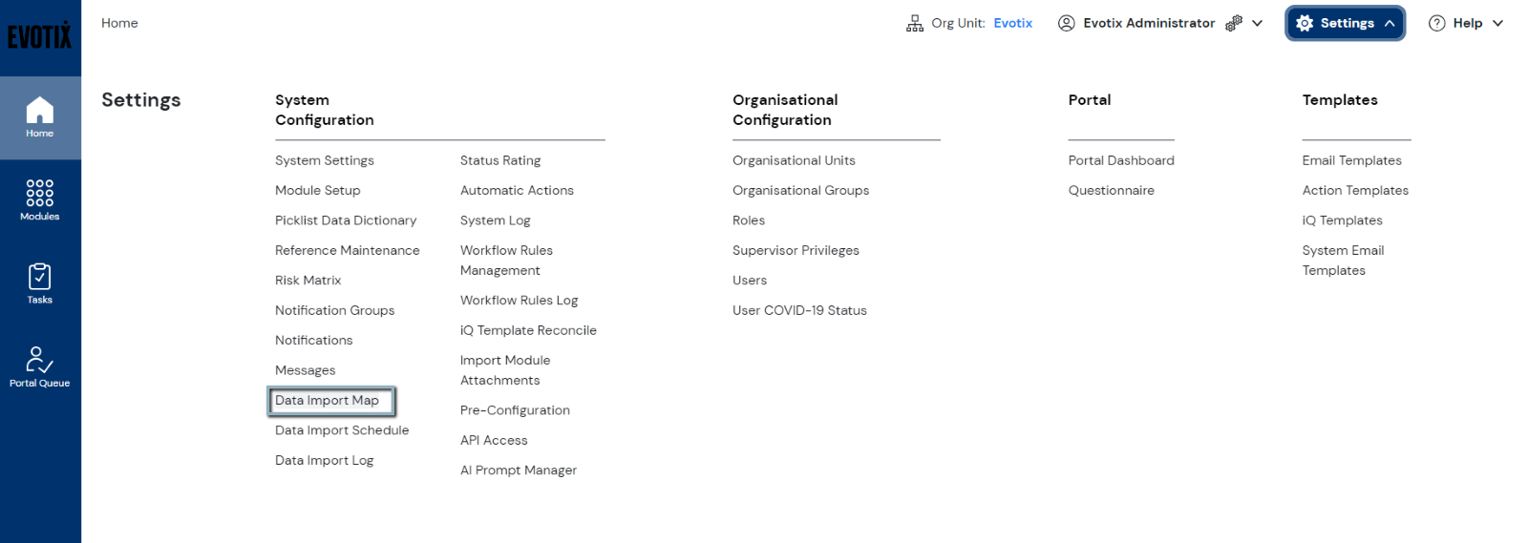Click the Evotix Org Unit link
Image resolution: width=1528 pixels, height=543 pixels.
pyautogui.click(x=1012, y=24)
